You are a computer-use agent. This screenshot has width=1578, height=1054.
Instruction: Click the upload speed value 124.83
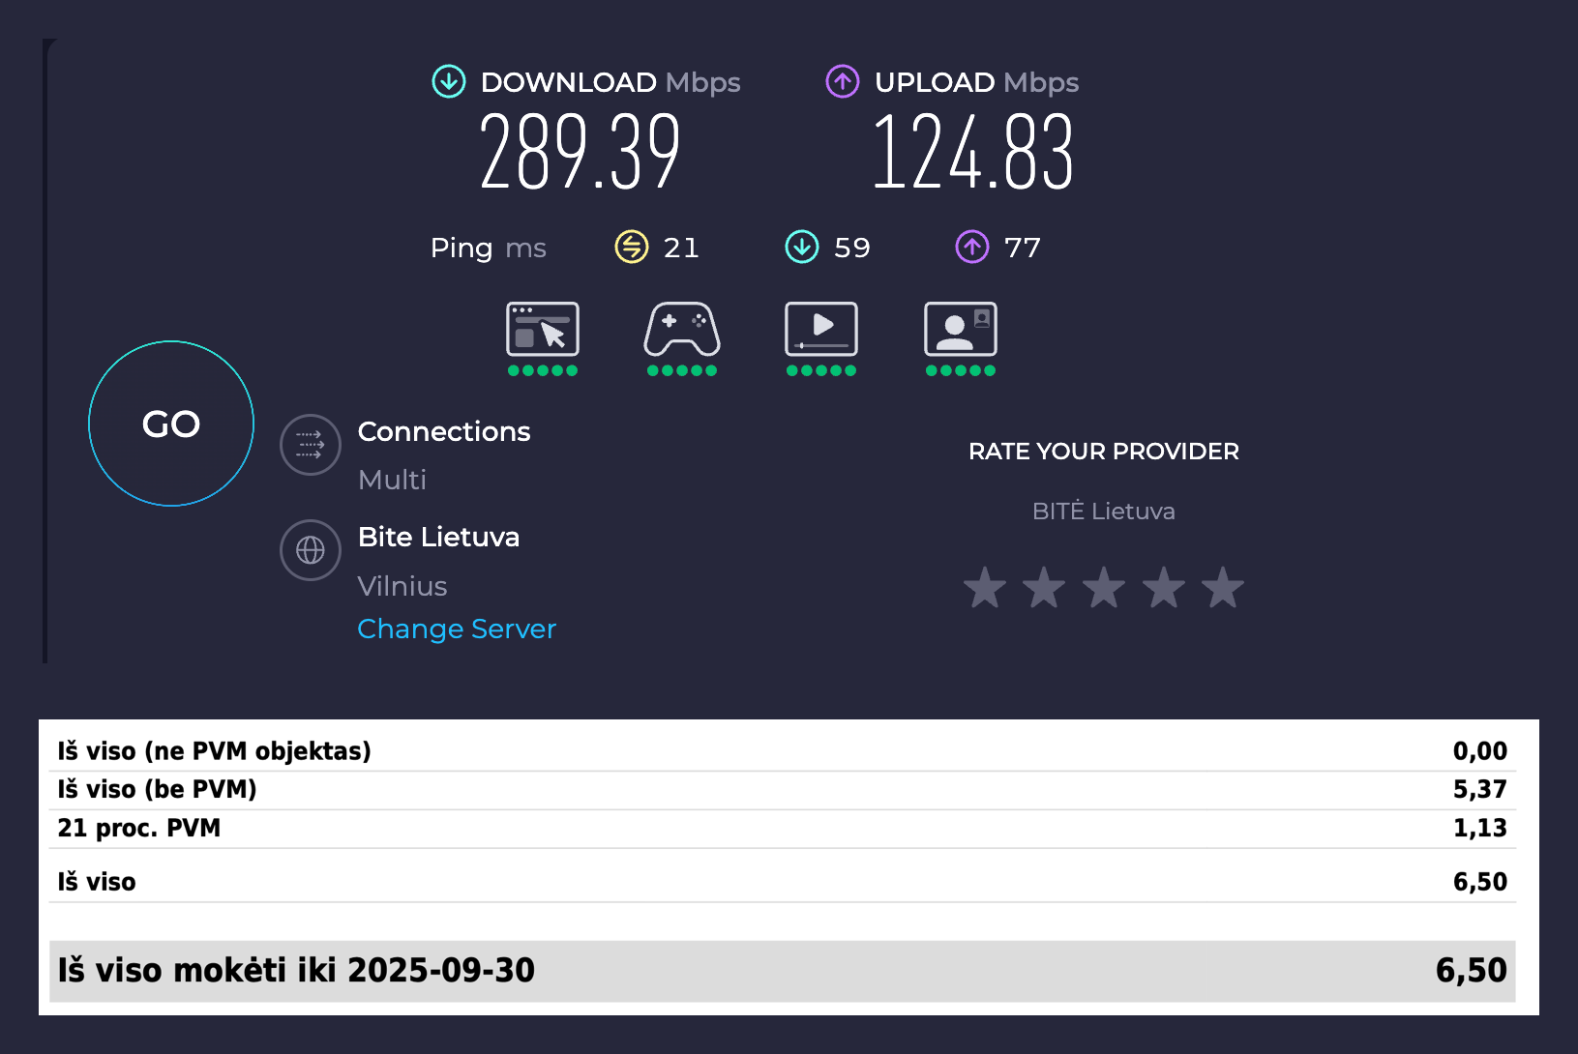coord(973,151)
